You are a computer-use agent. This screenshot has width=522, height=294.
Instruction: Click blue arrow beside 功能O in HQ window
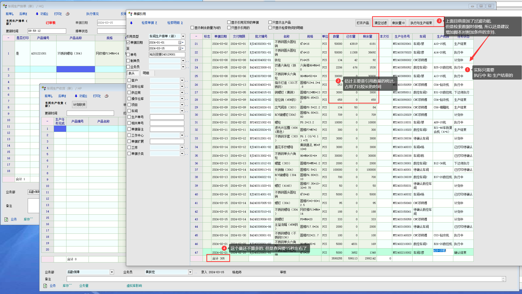[x=37, y=14]
